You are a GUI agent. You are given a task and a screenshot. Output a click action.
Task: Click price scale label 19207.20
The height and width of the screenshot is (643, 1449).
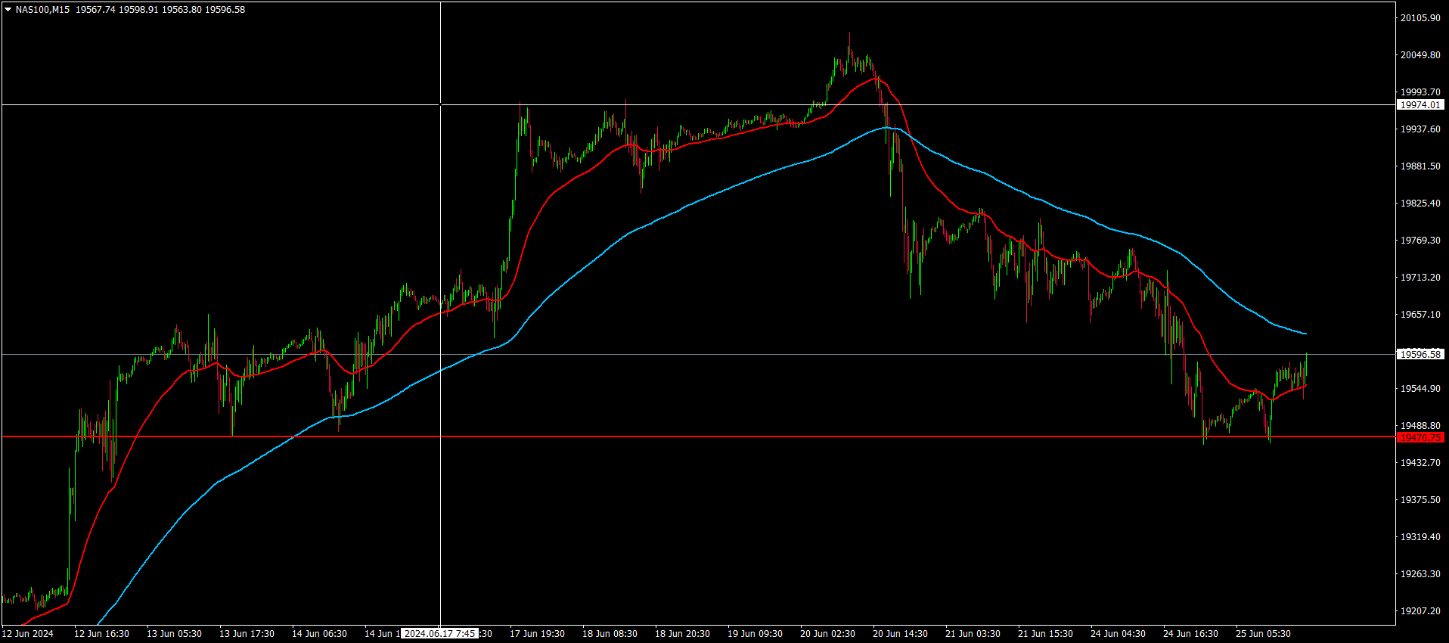[1420, 610]
